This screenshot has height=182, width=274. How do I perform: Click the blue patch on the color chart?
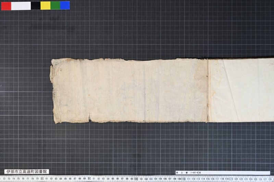tap(65, 5)
